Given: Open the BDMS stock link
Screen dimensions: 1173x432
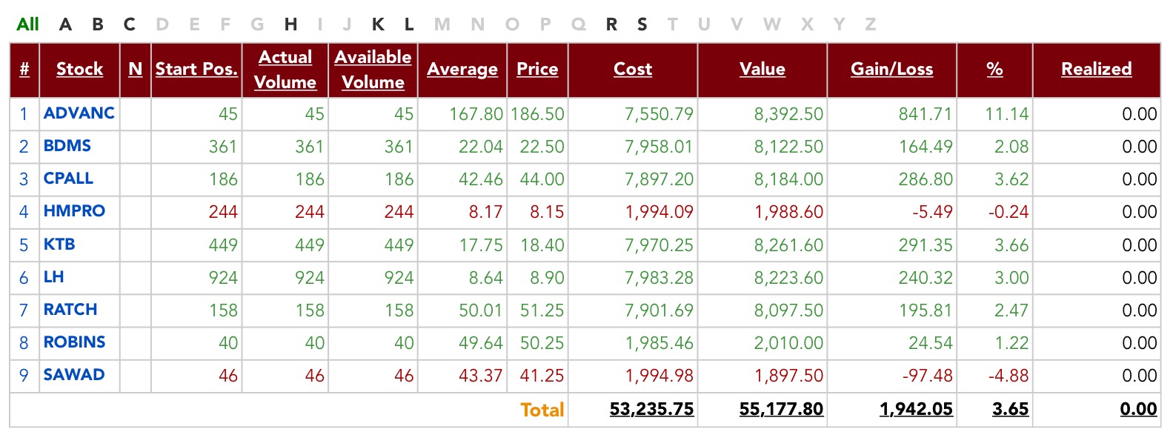Looking at the screenshot, I should (67, 146).
